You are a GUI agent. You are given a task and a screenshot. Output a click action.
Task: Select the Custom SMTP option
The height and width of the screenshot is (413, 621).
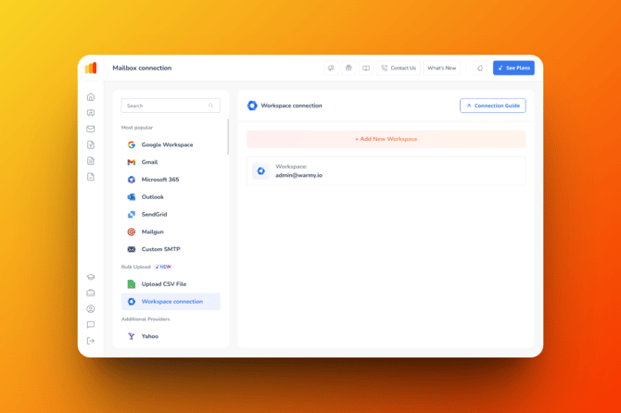160,249
